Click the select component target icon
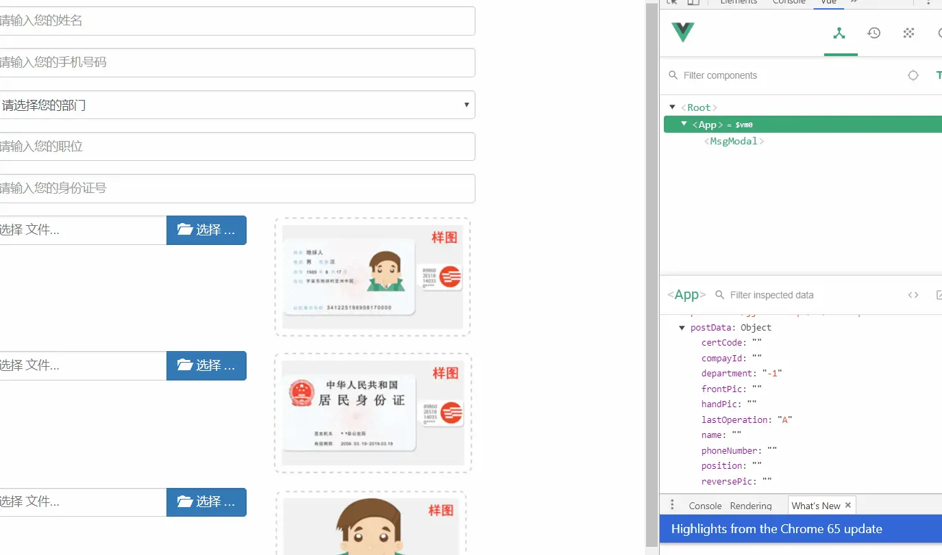942x555 pixels. (x=913, y=75)
